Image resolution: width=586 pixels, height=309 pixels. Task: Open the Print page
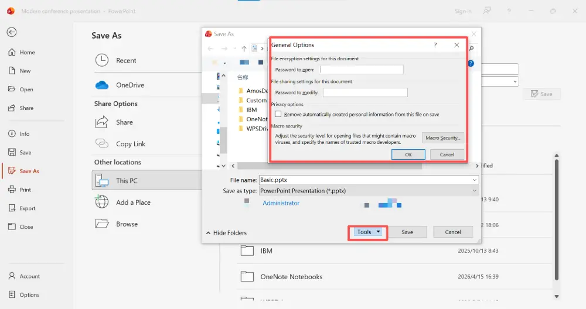click(20, 190)
